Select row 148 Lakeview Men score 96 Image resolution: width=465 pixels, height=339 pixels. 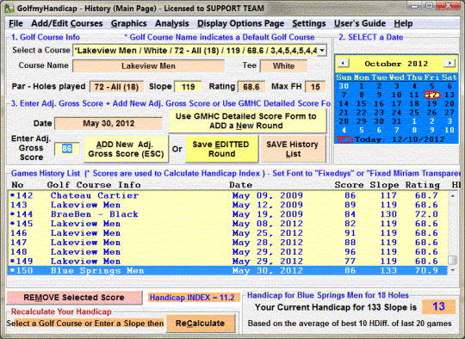(x=227, y=252)
